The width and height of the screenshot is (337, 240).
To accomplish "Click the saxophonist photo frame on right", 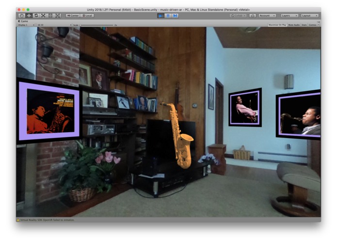I will click(x=298, y=115).
